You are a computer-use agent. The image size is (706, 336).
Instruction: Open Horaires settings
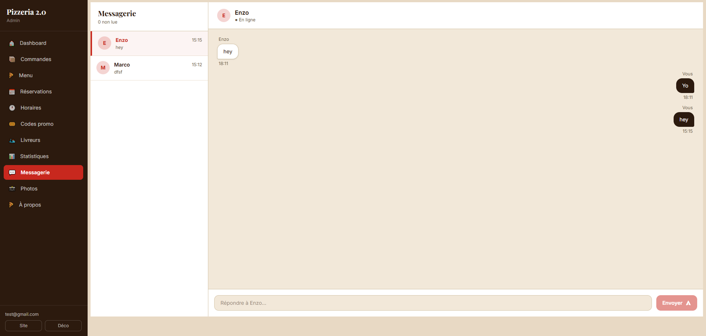coord(43,108)
